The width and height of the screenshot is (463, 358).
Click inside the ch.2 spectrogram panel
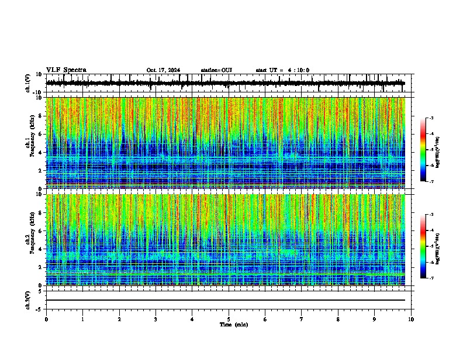pyautogui.click(x=225, y=240)
